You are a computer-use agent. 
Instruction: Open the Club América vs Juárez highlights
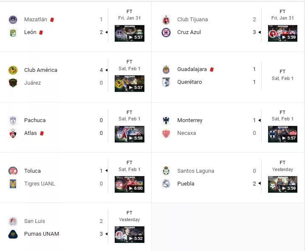tap(130, 84)
